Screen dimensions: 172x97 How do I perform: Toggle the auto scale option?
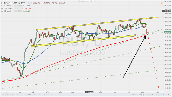pos(163,95)
